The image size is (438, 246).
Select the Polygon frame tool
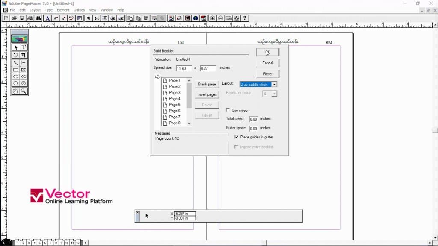point(24,83)
